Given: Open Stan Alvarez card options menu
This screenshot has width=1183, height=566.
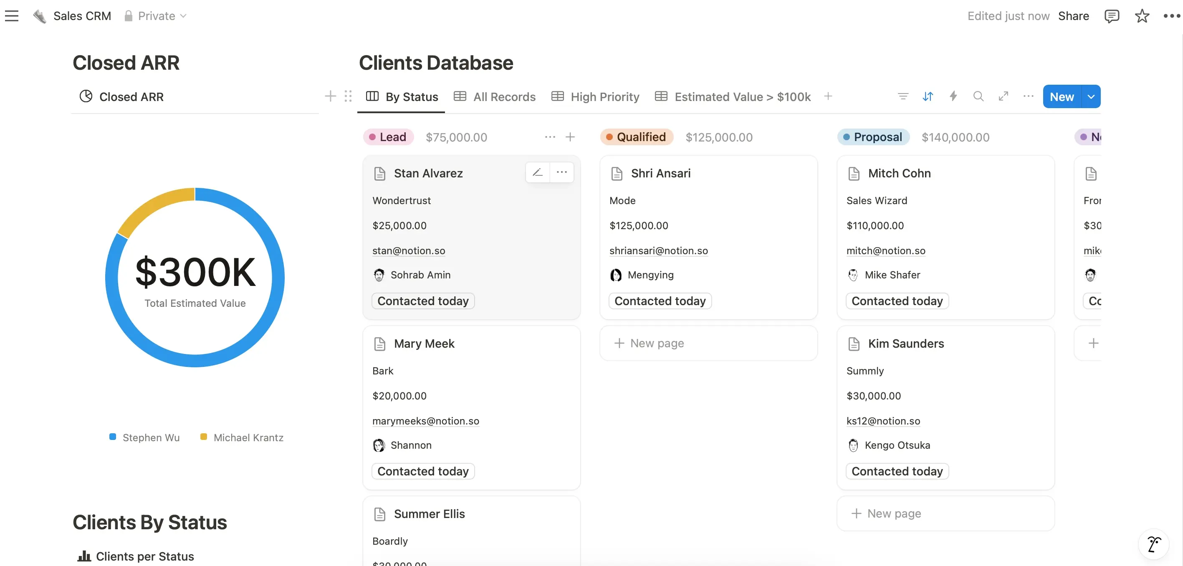Looking at the screenshot, I should tap(561, 173).
